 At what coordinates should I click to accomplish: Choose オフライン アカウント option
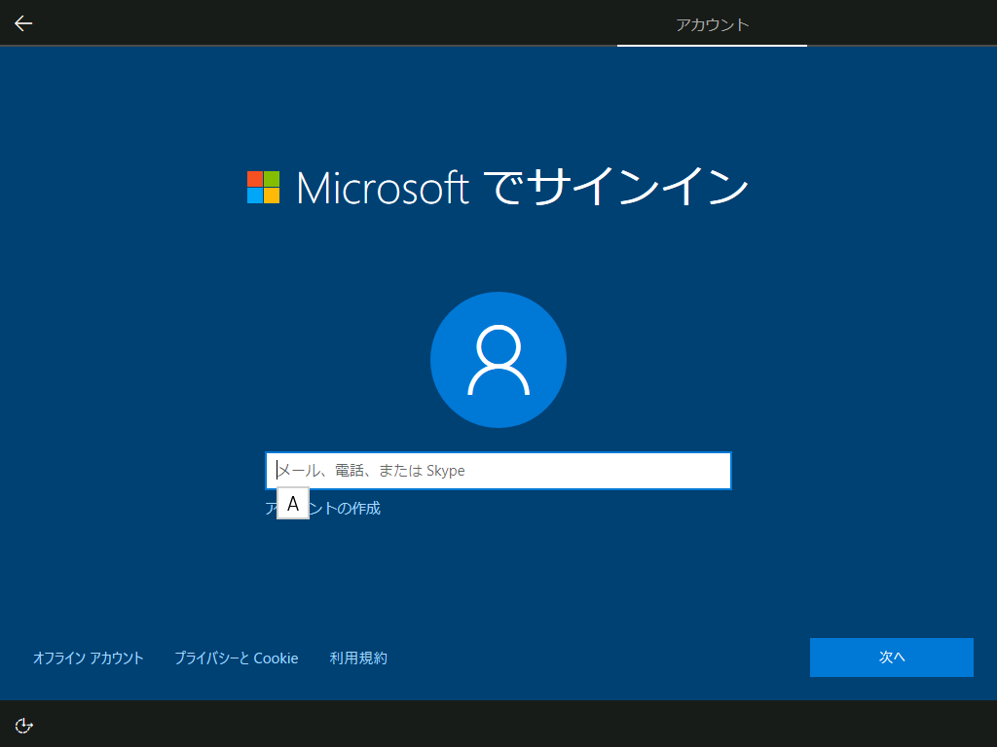pos(88,658)
